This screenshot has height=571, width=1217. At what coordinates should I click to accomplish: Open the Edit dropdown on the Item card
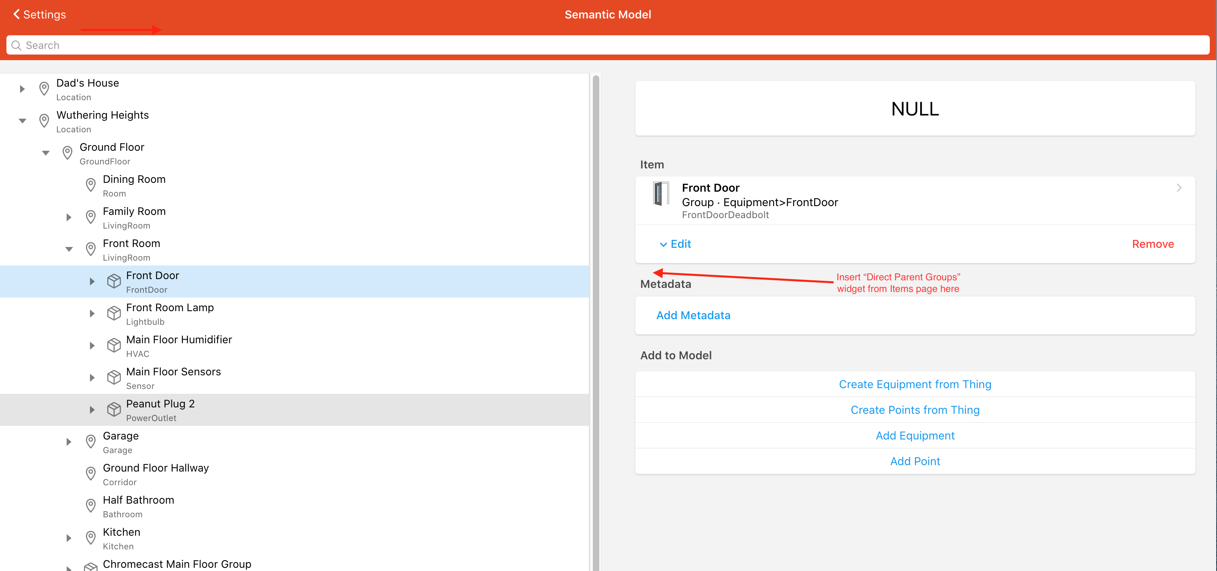[675, 244]
